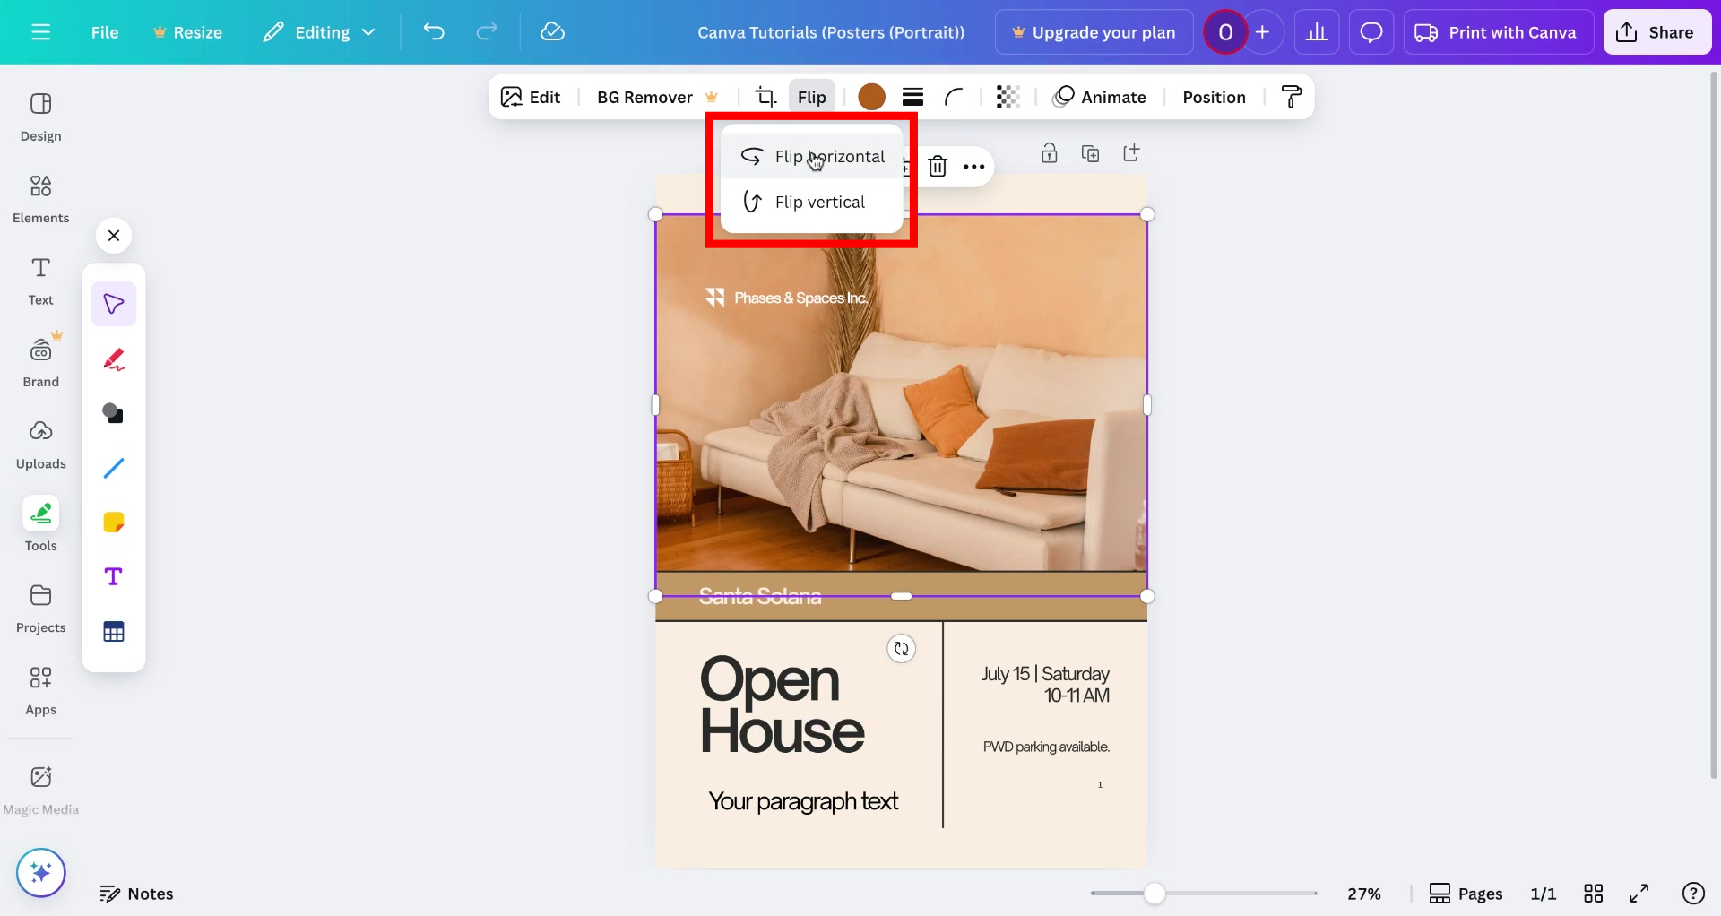Click the Notes button at bottom left
The height and width of the screenshot is (916, 1721).
tap(136, 893)
